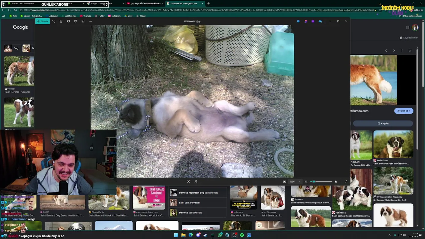Open a new browser tab with plus button

click(209, 3)
